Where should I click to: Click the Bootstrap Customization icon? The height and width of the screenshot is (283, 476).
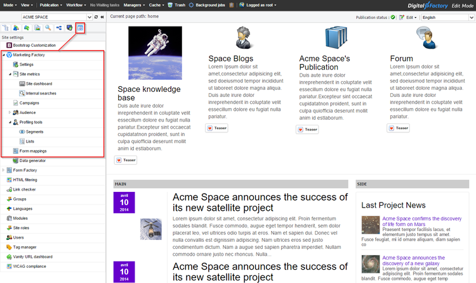(x=9, y=45)
